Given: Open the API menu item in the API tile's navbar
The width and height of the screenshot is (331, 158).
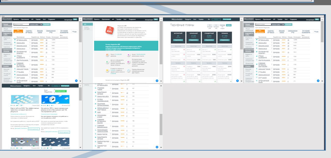Looking at the screenshot, I should [113, 19].
